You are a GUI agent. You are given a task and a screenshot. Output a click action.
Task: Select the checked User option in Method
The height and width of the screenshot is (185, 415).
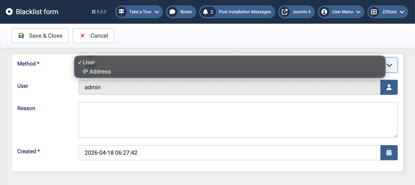(x=89, y=62)
